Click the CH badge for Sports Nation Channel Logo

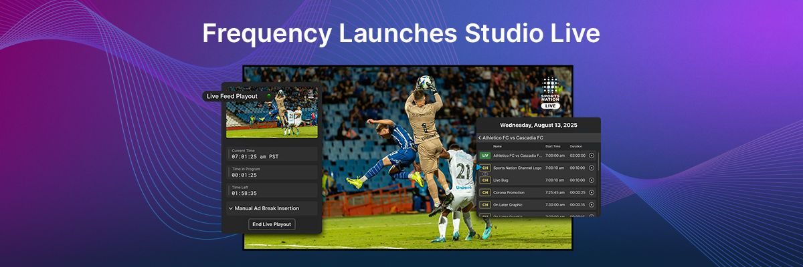(x=485, y=168)
